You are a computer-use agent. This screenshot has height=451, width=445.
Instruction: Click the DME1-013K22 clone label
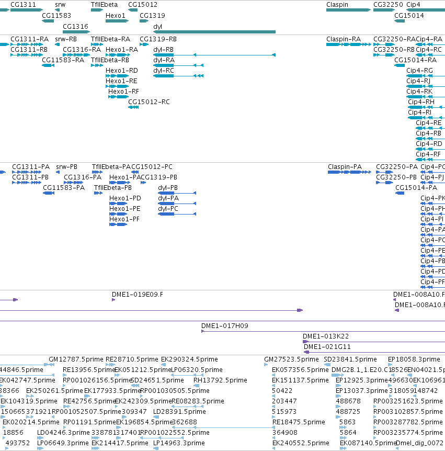point(326,336)
